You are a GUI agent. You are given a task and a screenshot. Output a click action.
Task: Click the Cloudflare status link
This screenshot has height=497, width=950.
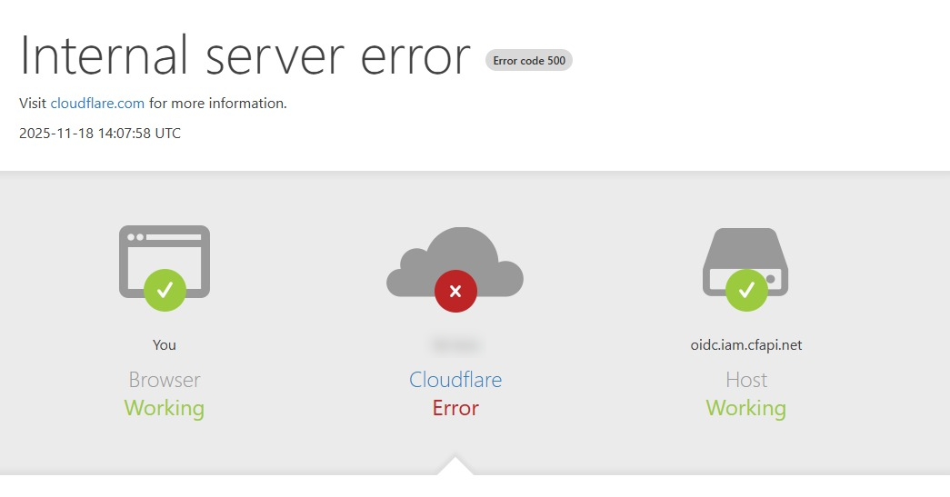coord(455,380)
